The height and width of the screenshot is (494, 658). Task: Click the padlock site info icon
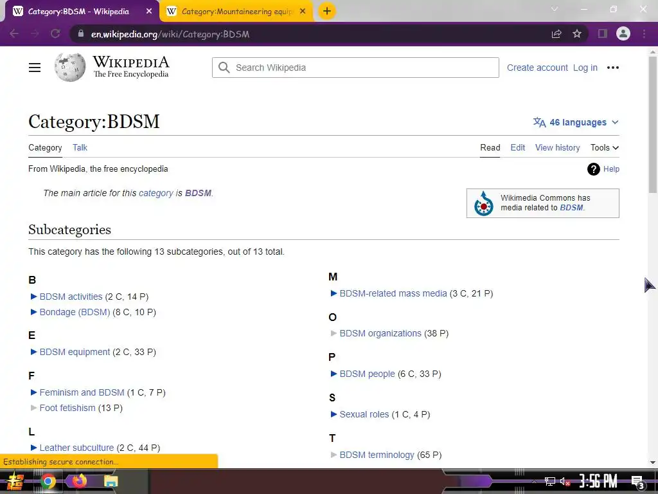(80, 33)
